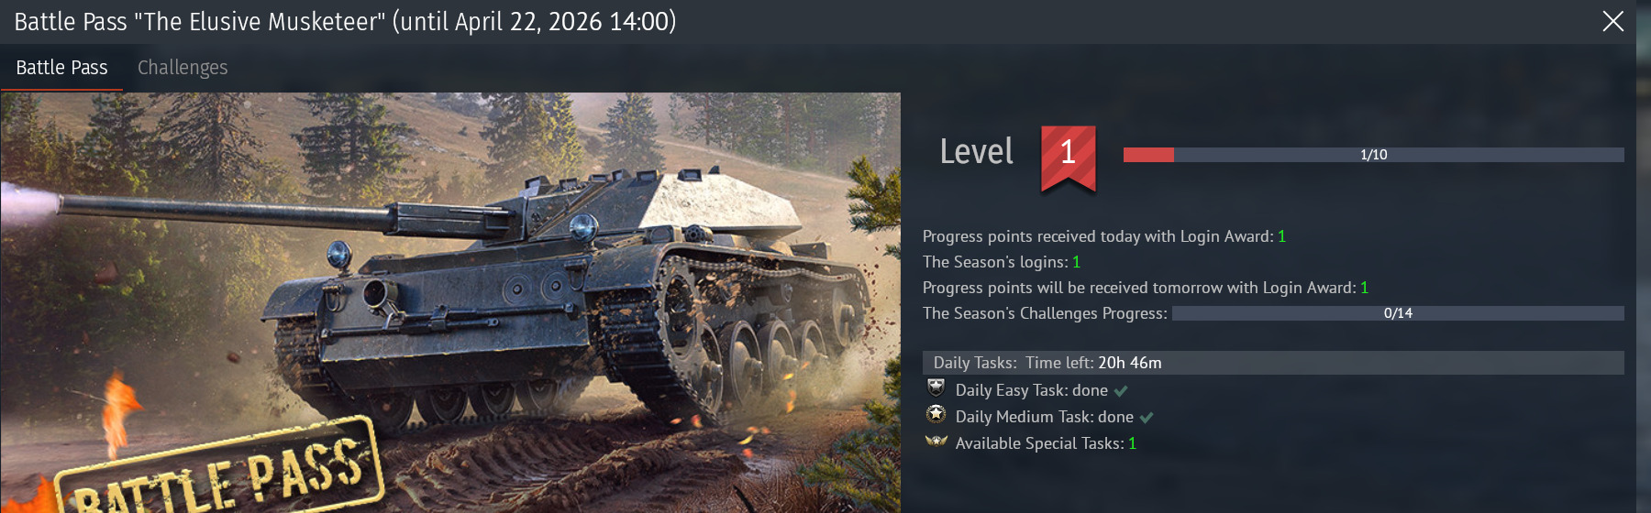Close the Battle Pass window
This screenshot has height=513, width=1651.
point(1613,21)
